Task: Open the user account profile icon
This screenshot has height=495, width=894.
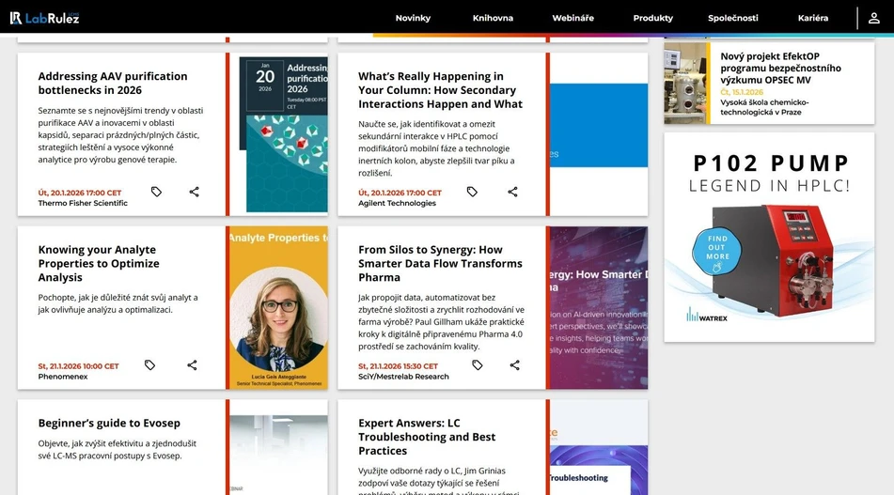Action: (873, 18)
